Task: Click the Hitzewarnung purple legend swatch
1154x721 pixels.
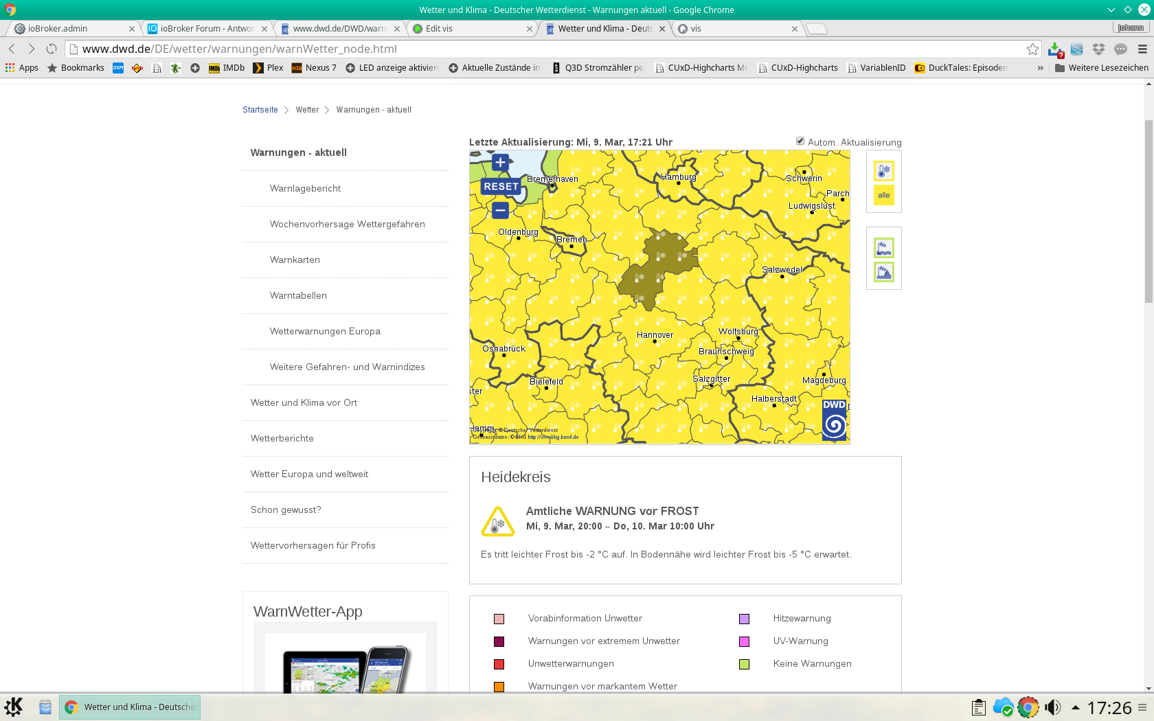Action: tap(744, 619)
